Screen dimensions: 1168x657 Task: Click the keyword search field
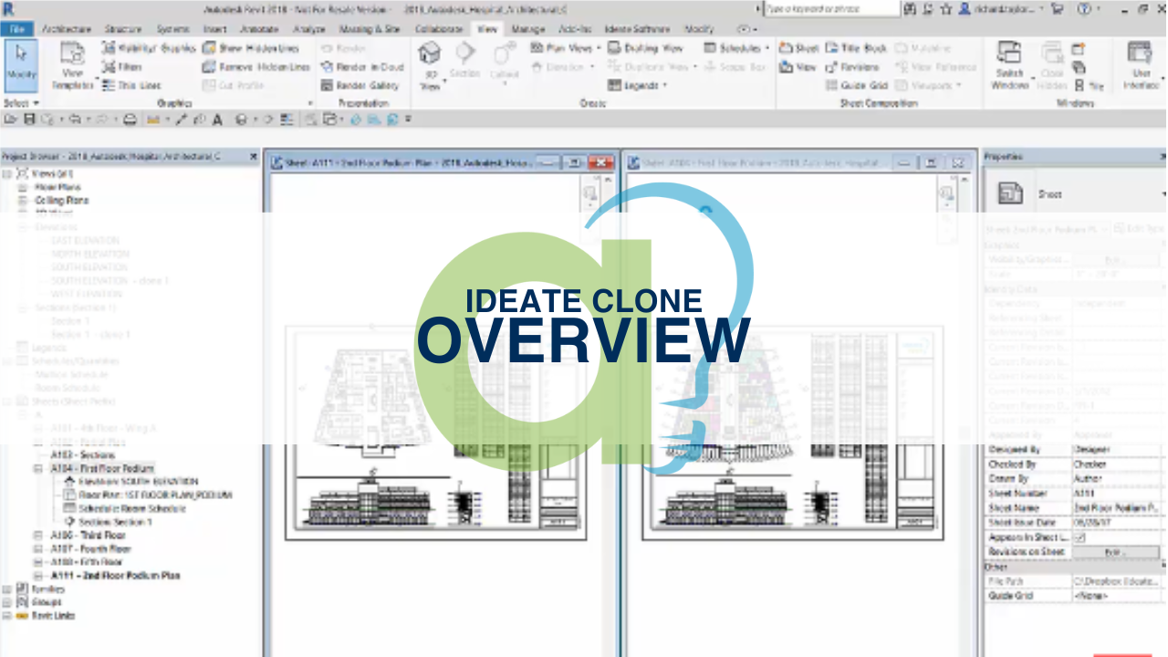pos(832,8)
